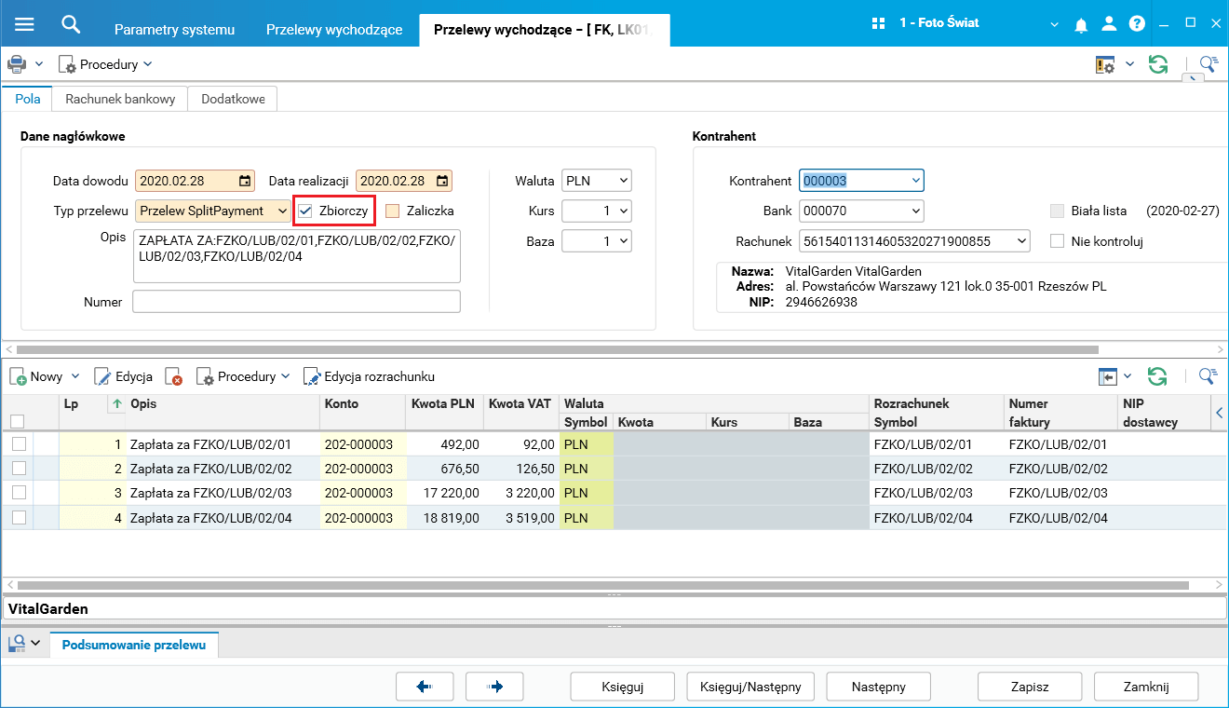Tick the Nie kontroluj checkbox
The width and height of the screenshot is (1229, 708).
[1057, 241]
